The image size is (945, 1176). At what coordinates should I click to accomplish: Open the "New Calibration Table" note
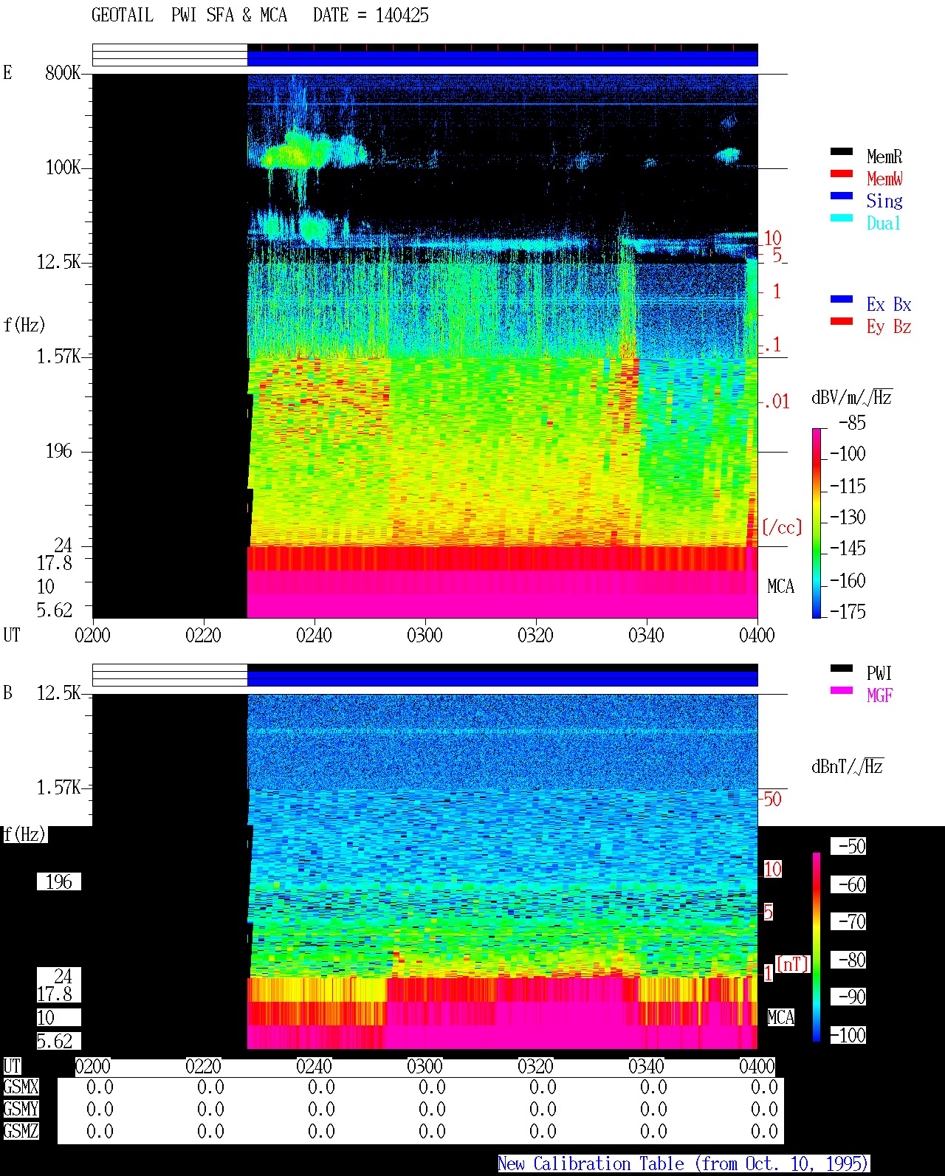pyautogui.click(x=684, y=1164)
